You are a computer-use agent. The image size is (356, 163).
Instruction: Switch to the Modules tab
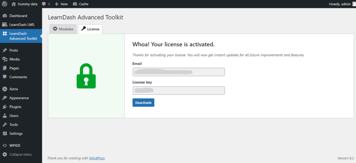(x=63, y=29)
